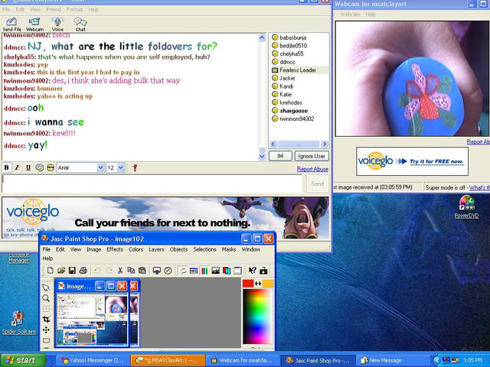
Task: Click the Start Capture camera icon
Action: click(x=263, y=270)
